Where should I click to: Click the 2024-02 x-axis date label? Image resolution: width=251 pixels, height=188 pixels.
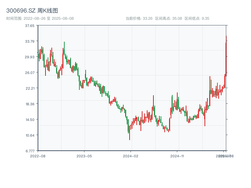tap(131, 156)
